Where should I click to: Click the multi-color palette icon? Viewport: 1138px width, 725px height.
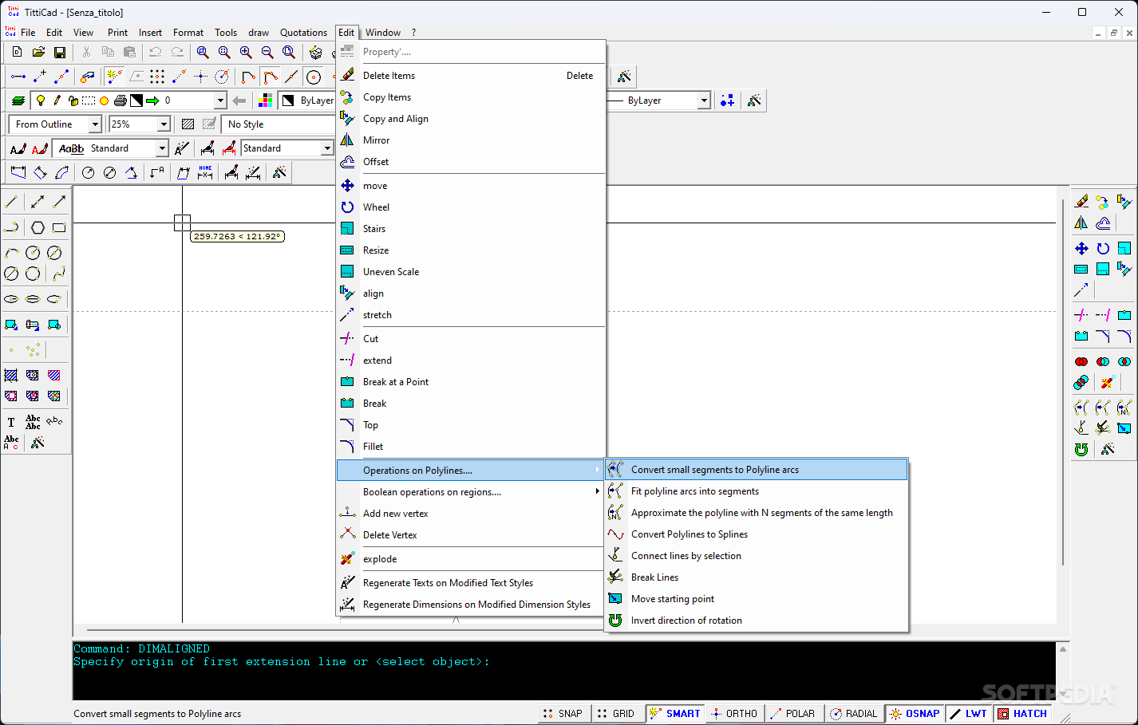[x=266, y=100]
